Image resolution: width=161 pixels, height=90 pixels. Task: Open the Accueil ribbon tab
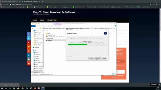tap(38, 26)
